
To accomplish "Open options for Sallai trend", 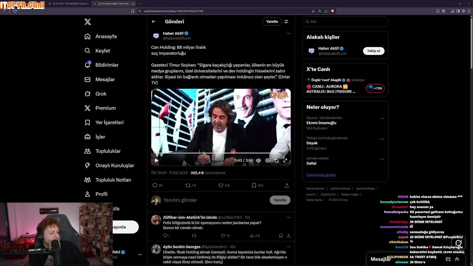I will point(382,160).
